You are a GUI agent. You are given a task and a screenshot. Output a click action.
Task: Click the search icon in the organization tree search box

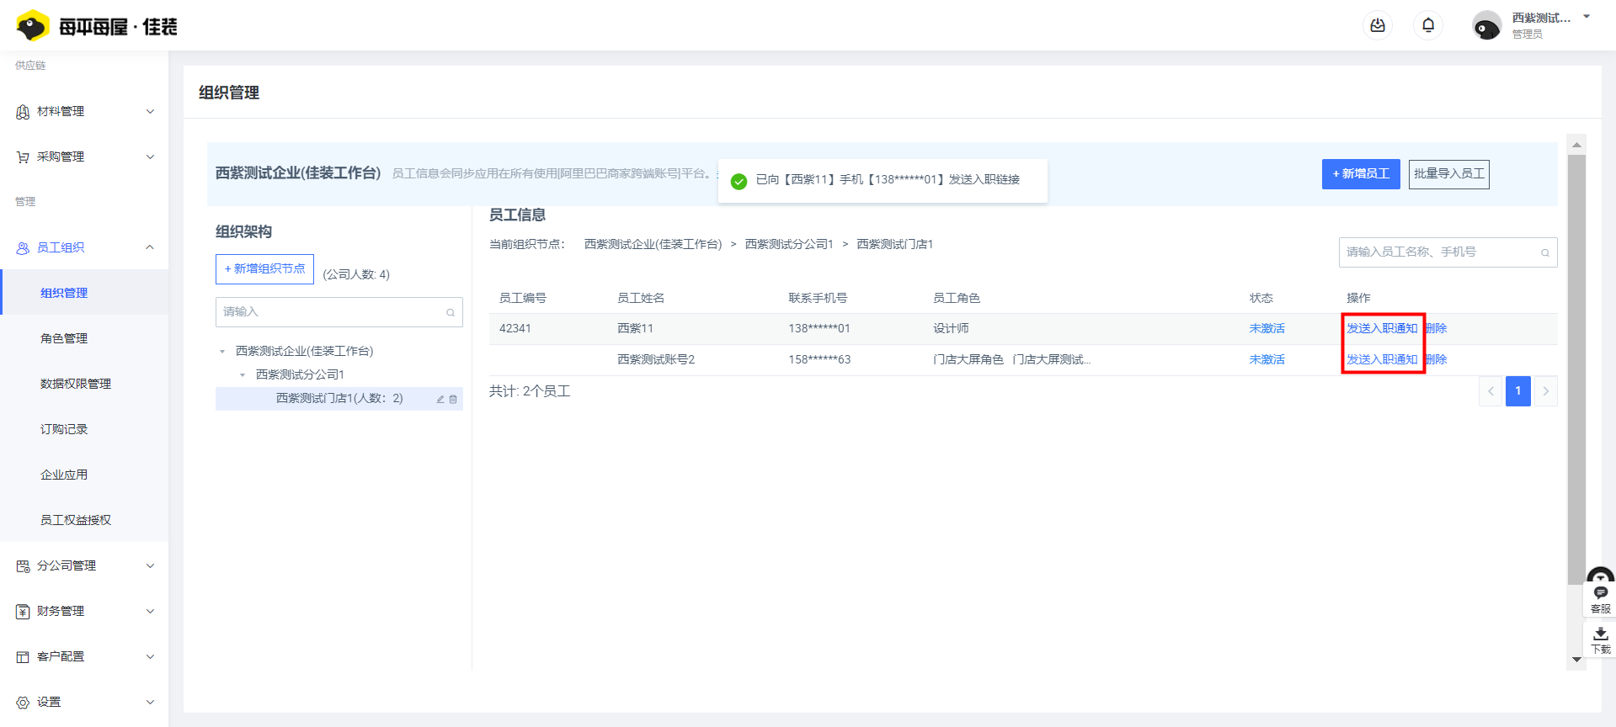451,312
